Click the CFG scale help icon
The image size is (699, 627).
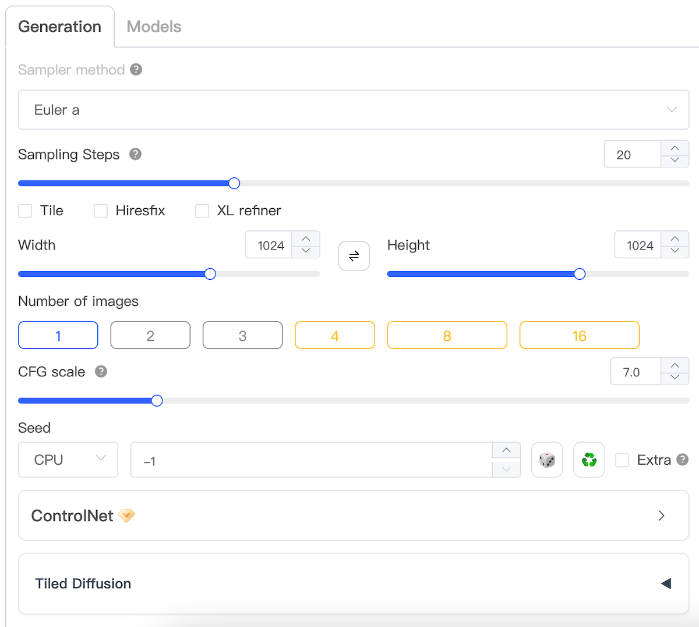point(100,371)
